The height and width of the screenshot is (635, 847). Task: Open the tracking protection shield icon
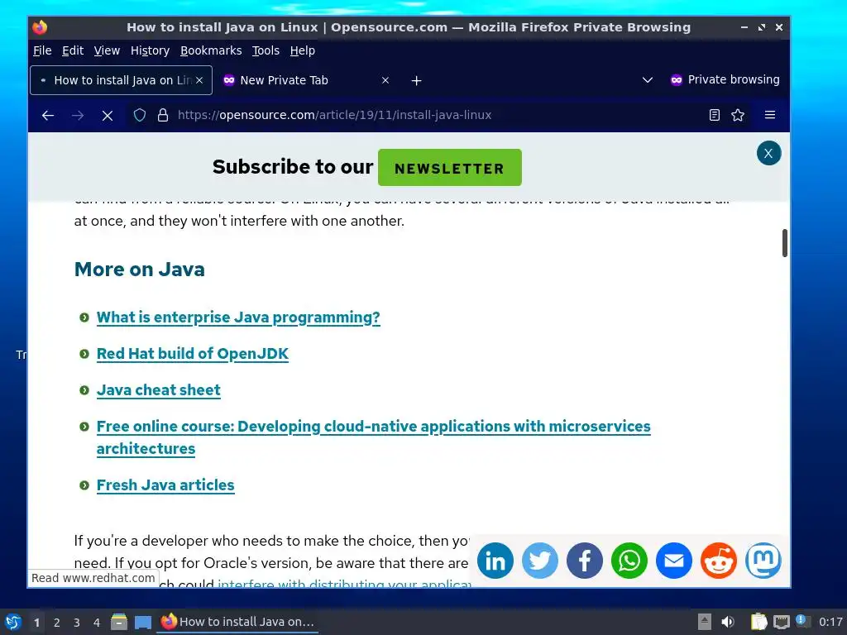(139, 115)
